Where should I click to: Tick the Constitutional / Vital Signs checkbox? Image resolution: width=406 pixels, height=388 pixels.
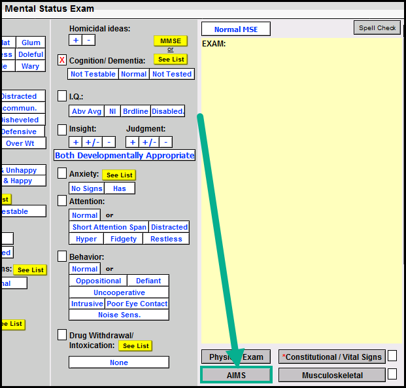(x=392, y=357)
